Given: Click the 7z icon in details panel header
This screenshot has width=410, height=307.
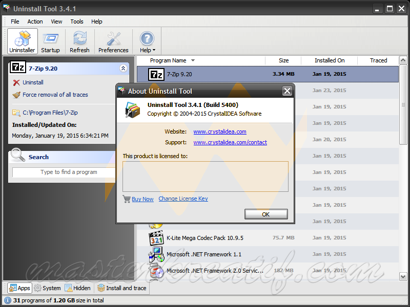Looking at the screenshot, I should coord(18,68).
